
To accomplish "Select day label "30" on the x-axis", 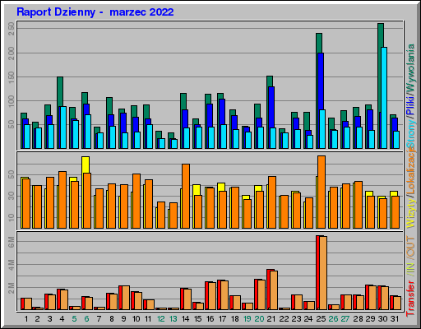I will pos(382,319).
